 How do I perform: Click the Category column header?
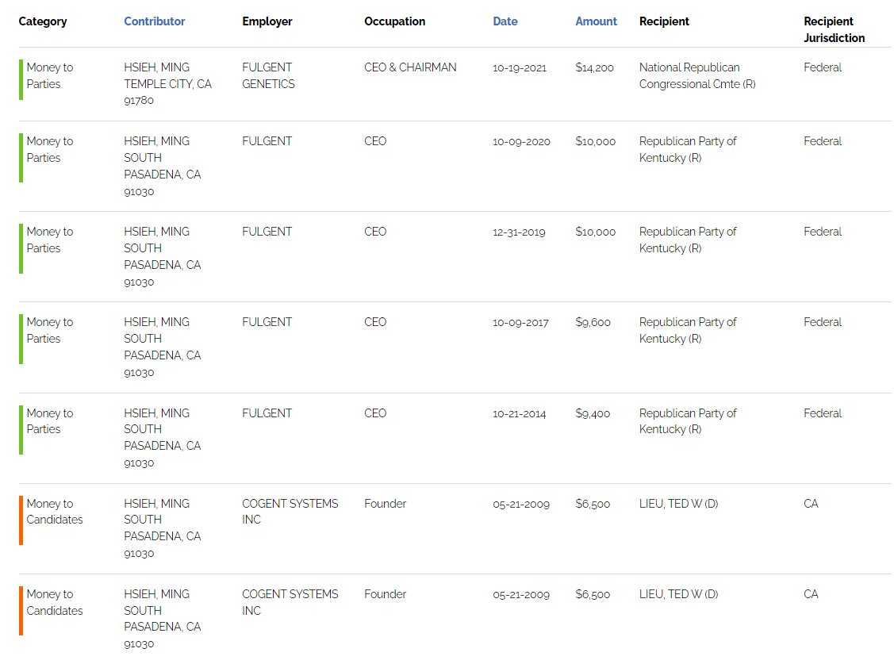pyautogui.click(x=43, y=21)
